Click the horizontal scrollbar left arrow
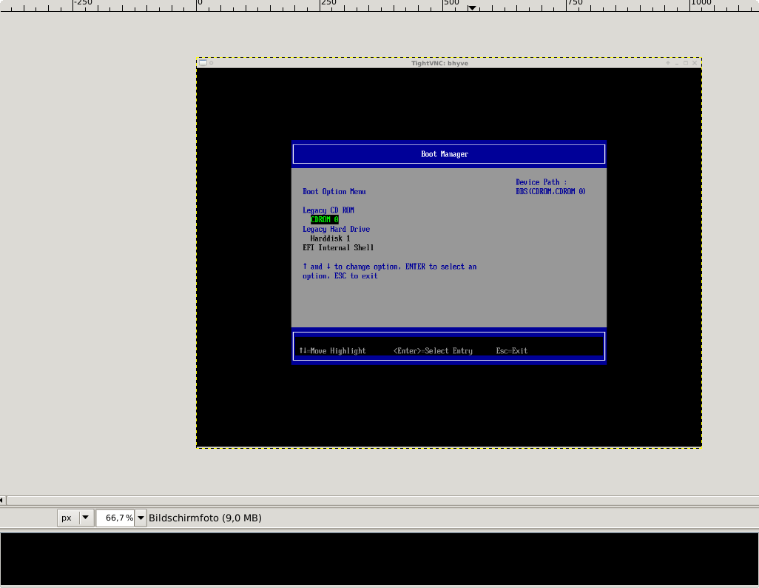 click(2, 500)
